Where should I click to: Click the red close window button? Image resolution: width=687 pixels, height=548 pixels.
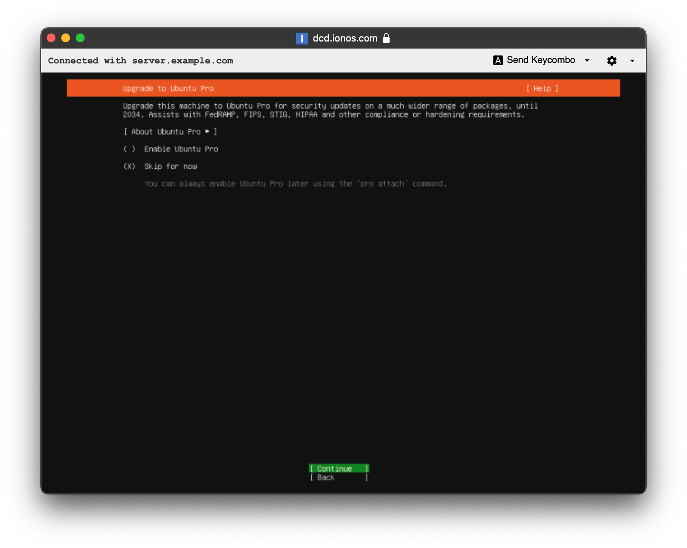point(51,38)
